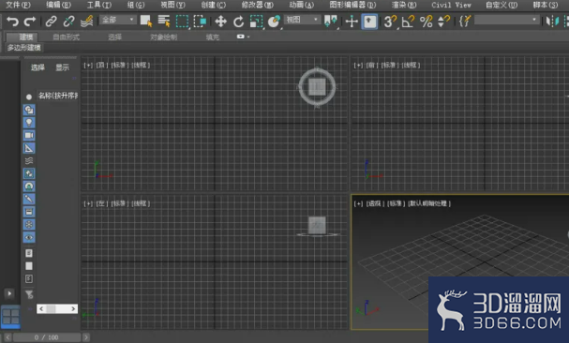Toggle the display geometry filter icon
Viewport: 569px width, 343px height.
click(x=29, y=110)
